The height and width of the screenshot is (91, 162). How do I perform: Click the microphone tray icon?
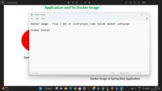coord(135,88)
